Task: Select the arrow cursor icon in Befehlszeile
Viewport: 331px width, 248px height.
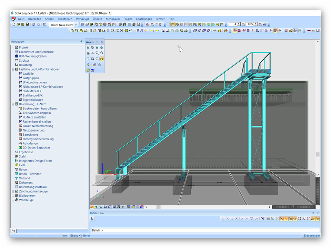Action: (92, 219)
